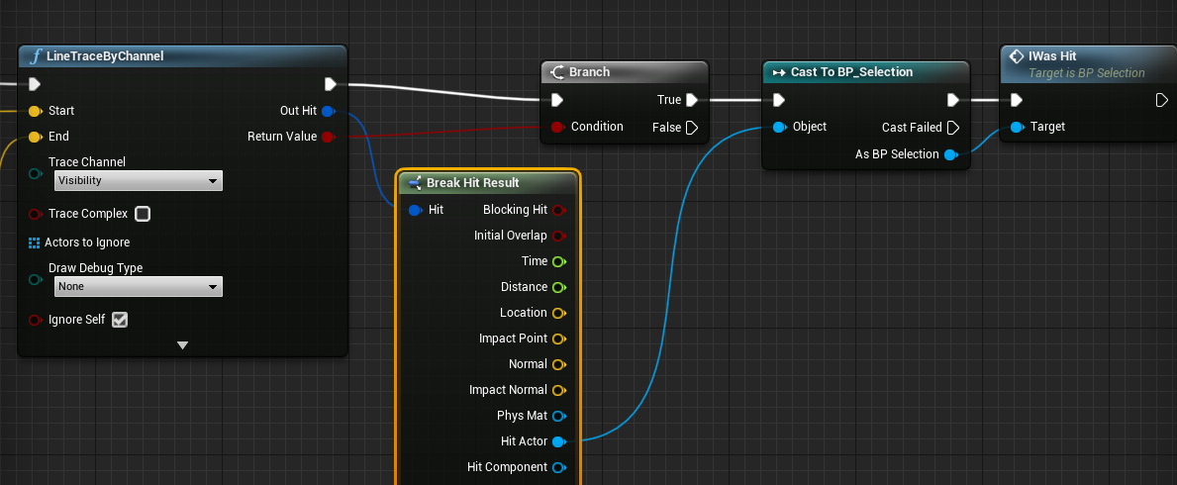Open the Trace Channel Visibility dropdown

click(x=138, y=181)
